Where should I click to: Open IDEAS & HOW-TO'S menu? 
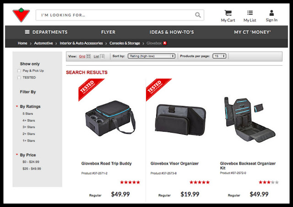tap(172, 32)
